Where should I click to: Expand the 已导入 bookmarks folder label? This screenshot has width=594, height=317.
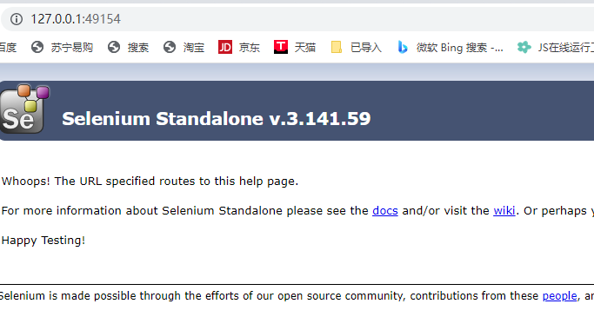click(366, 48)
